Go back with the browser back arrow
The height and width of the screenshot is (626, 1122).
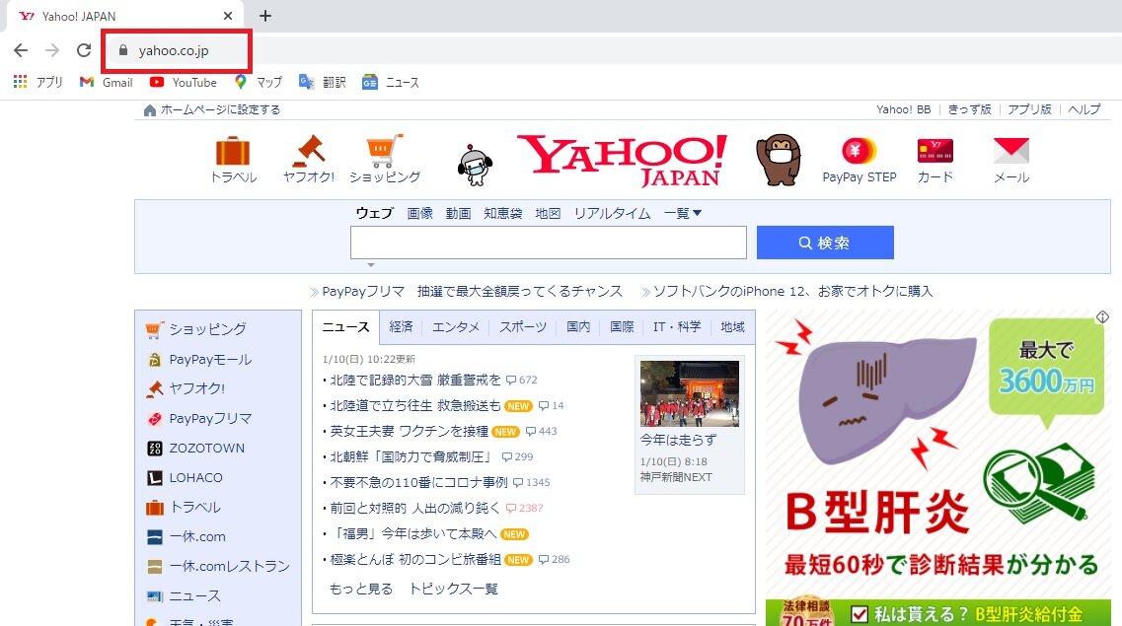pyautogui.click(x=21, y=50)
